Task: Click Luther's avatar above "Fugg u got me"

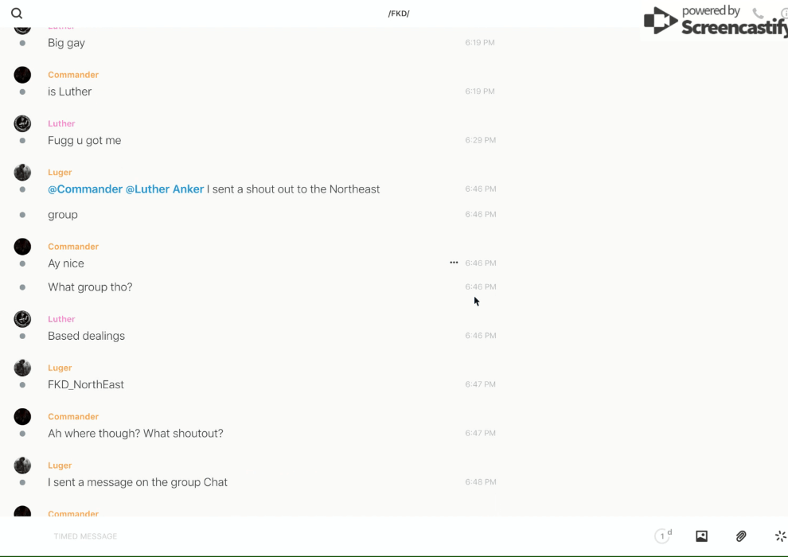Action: (x=22, y=123)
